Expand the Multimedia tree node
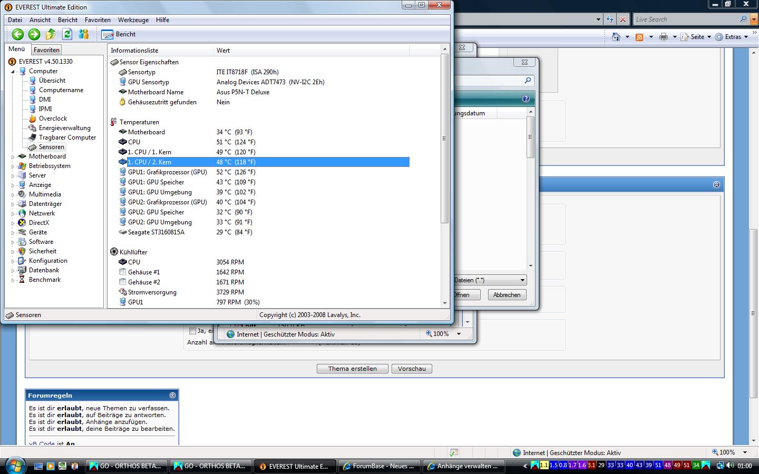Image resolution: width=759 pixels, height=474 pixels. click(x=13, y=194)
